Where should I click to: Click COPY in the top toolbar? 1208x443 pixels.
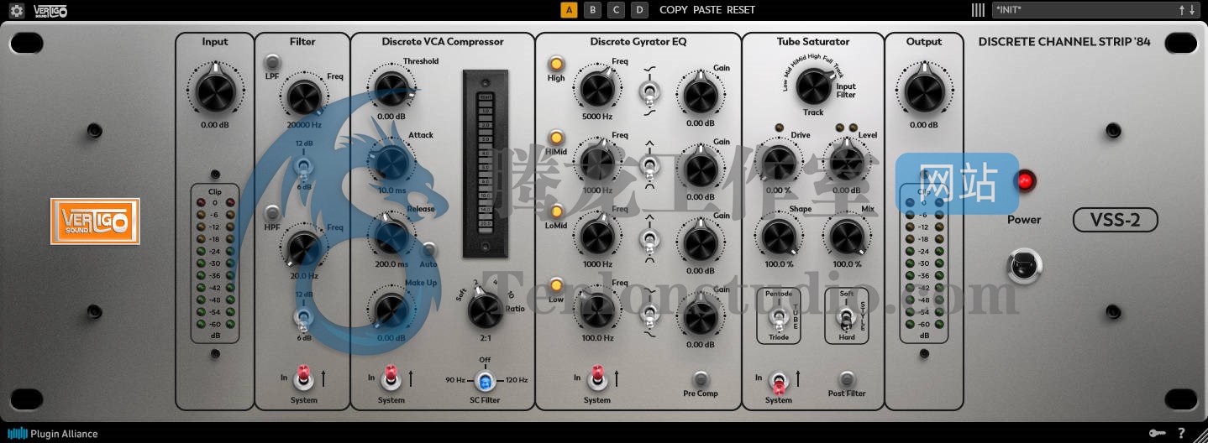click(x=674, y=10)
